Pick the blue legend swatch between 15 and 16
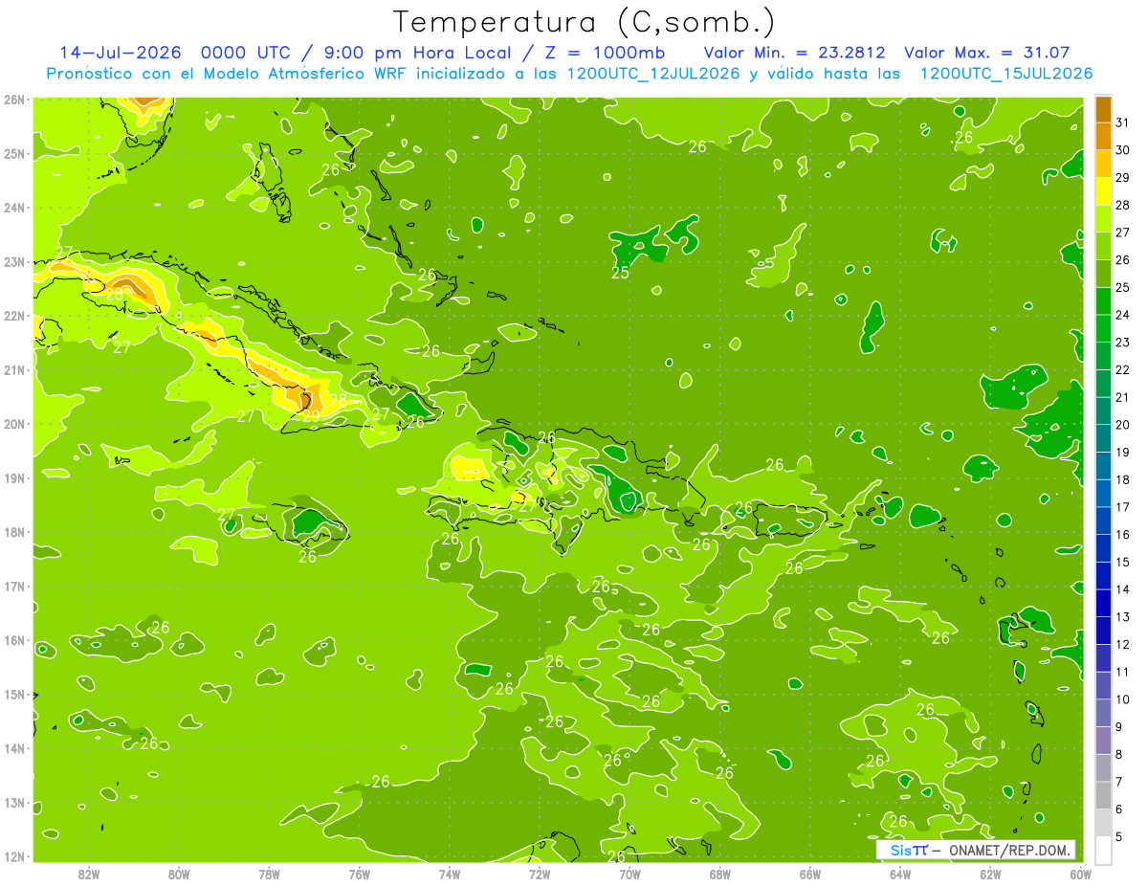 point(1103,548)
